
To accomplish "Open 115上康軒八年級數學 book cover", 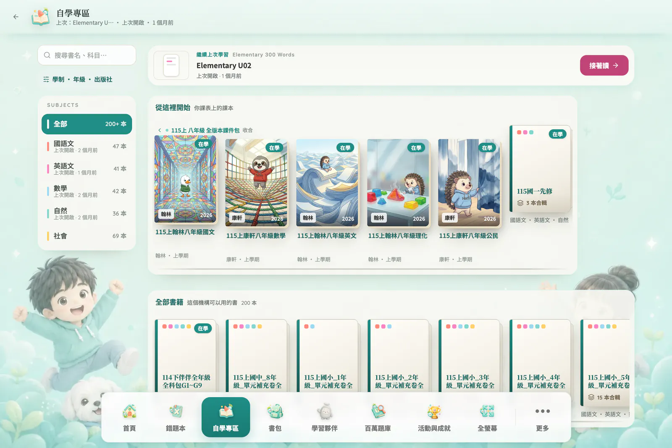I will (256, 183).
